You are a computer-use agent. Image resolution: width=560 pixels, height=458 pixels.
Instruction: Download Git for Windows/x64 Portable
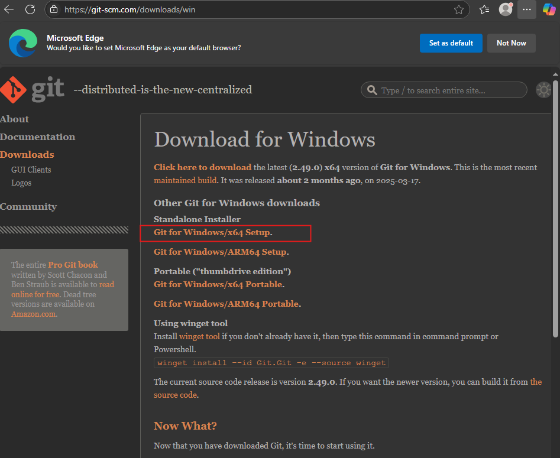click(x=219, y=284)
